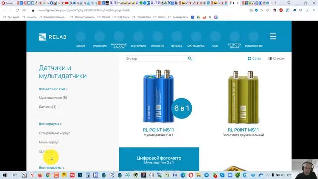Image resolution: width=318 pixels, height=179 pixels.
Task: Open yellow RL POINT MS11 voltmeter image
Action: click(x=243, y=97)
